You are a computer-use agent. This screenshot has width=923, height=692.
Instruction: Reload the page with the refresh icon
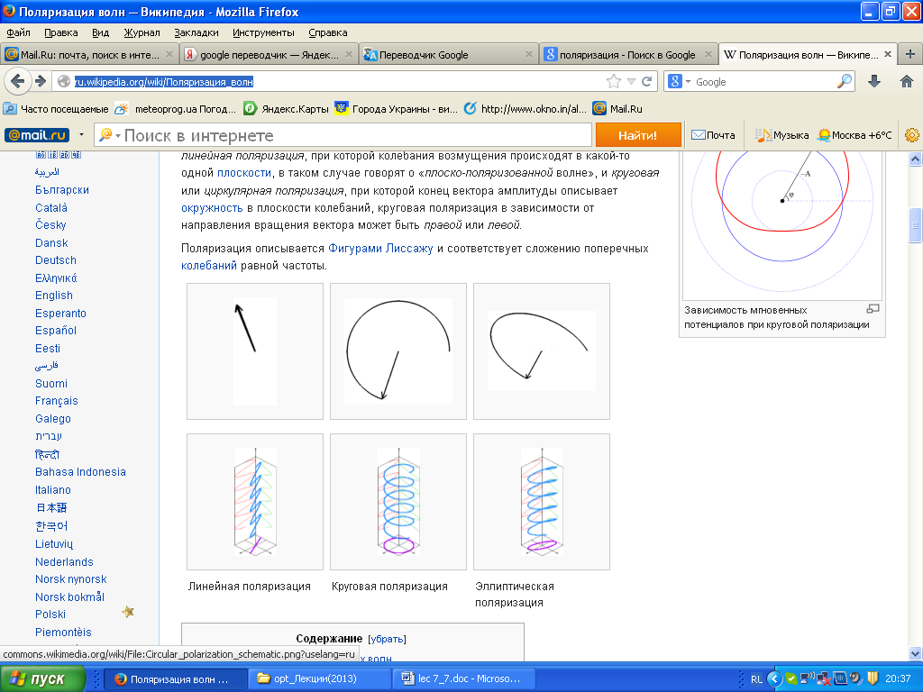tap(647, 81)
